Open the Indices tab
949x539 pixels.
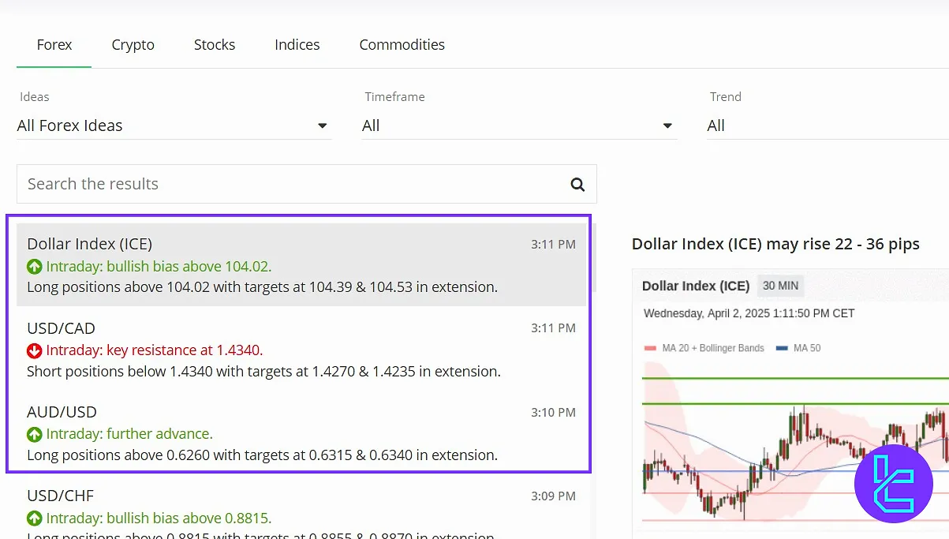297,45
